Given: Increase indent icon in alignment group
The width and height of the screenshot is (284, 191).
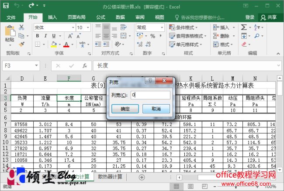Looking at the screenshot, I should tap(106, 44).
